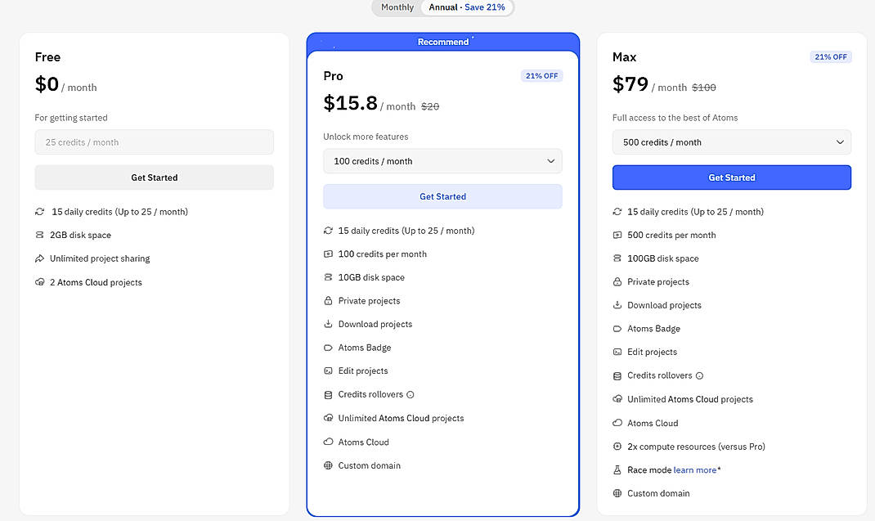Viewport: 875px width, 521px height.
Task: Click the $15.8 Pro price
Action: 351,103
